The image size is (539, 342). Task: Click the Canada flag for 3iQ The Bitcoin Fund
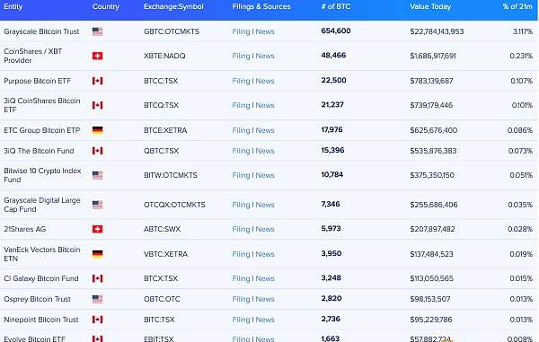97,151
